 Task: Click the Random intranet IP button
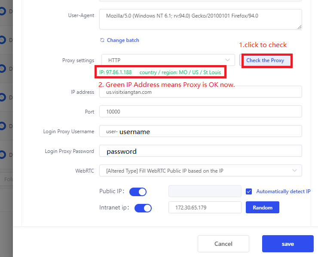[263, 207]
